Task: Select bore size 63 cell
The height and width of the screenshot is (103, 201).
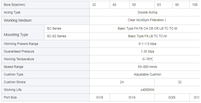Action: coord(163,5)
